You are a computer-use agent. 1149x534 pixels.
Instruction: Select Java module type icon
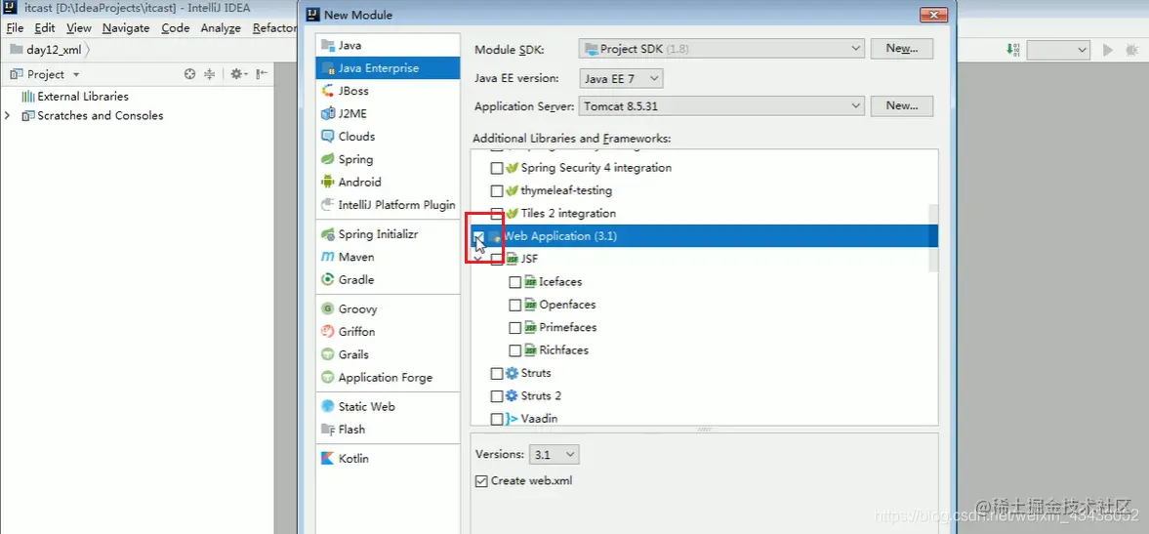[x=328, y=46]
